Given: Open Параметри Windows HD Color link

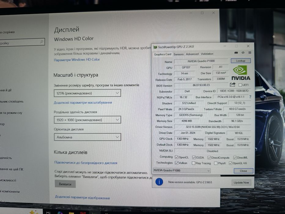Looking at the screenshot, I should coord(77,60).
